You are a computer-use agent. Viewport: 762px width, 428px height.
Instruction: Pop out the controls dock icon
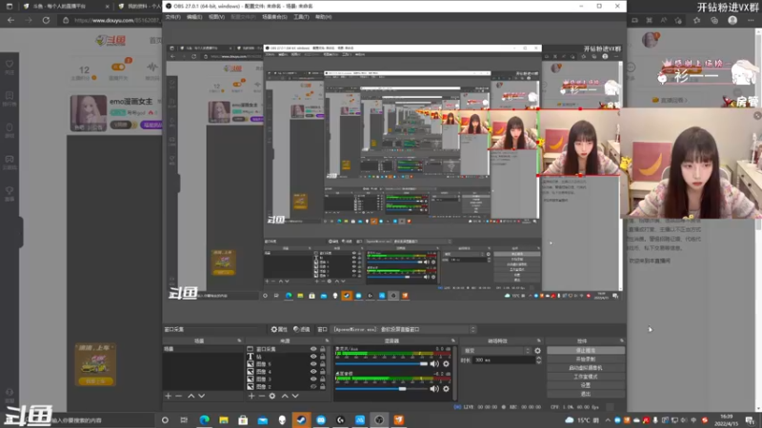[622, 341]
